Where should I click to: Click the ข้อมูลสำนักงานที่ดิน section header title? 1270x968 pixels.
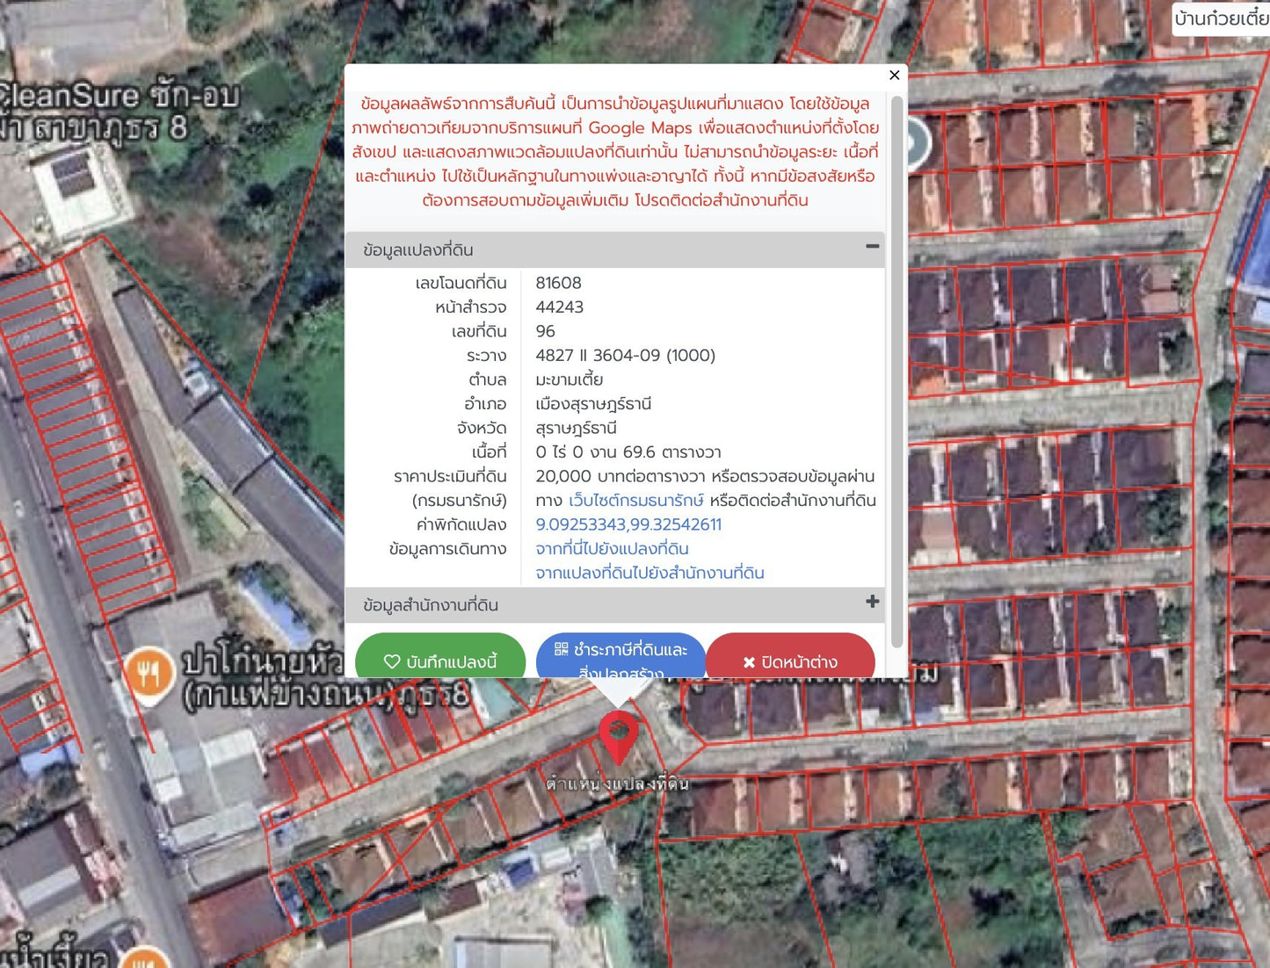431,605
